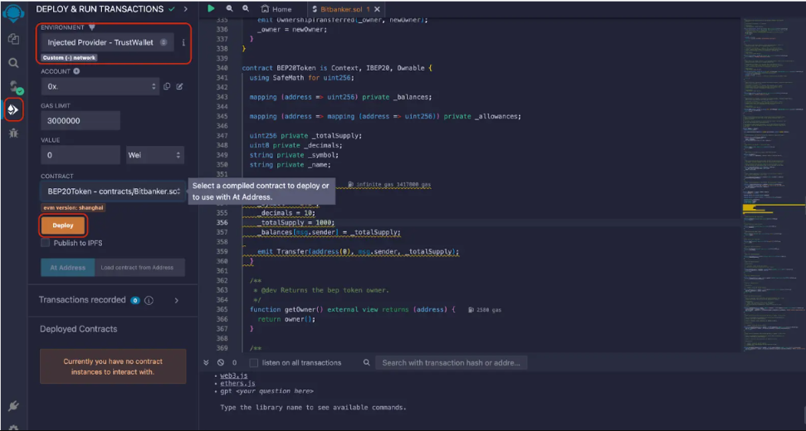
Task: Click the double-chevron terminal collapse icon
Action: point(206,362)
